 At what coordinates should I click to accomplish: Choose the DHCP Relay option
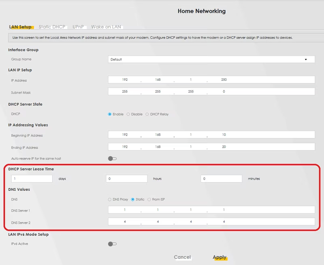(147, 114)
